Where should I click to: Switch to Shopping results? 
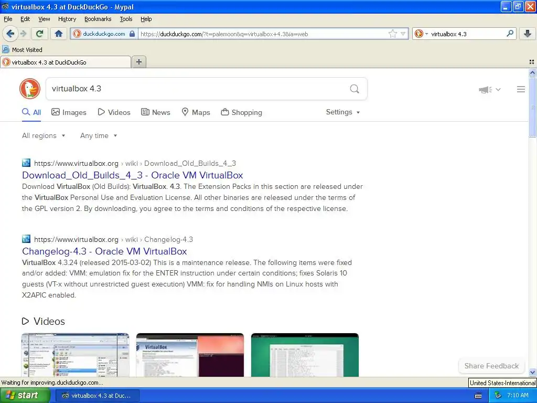tap(241, 112)
